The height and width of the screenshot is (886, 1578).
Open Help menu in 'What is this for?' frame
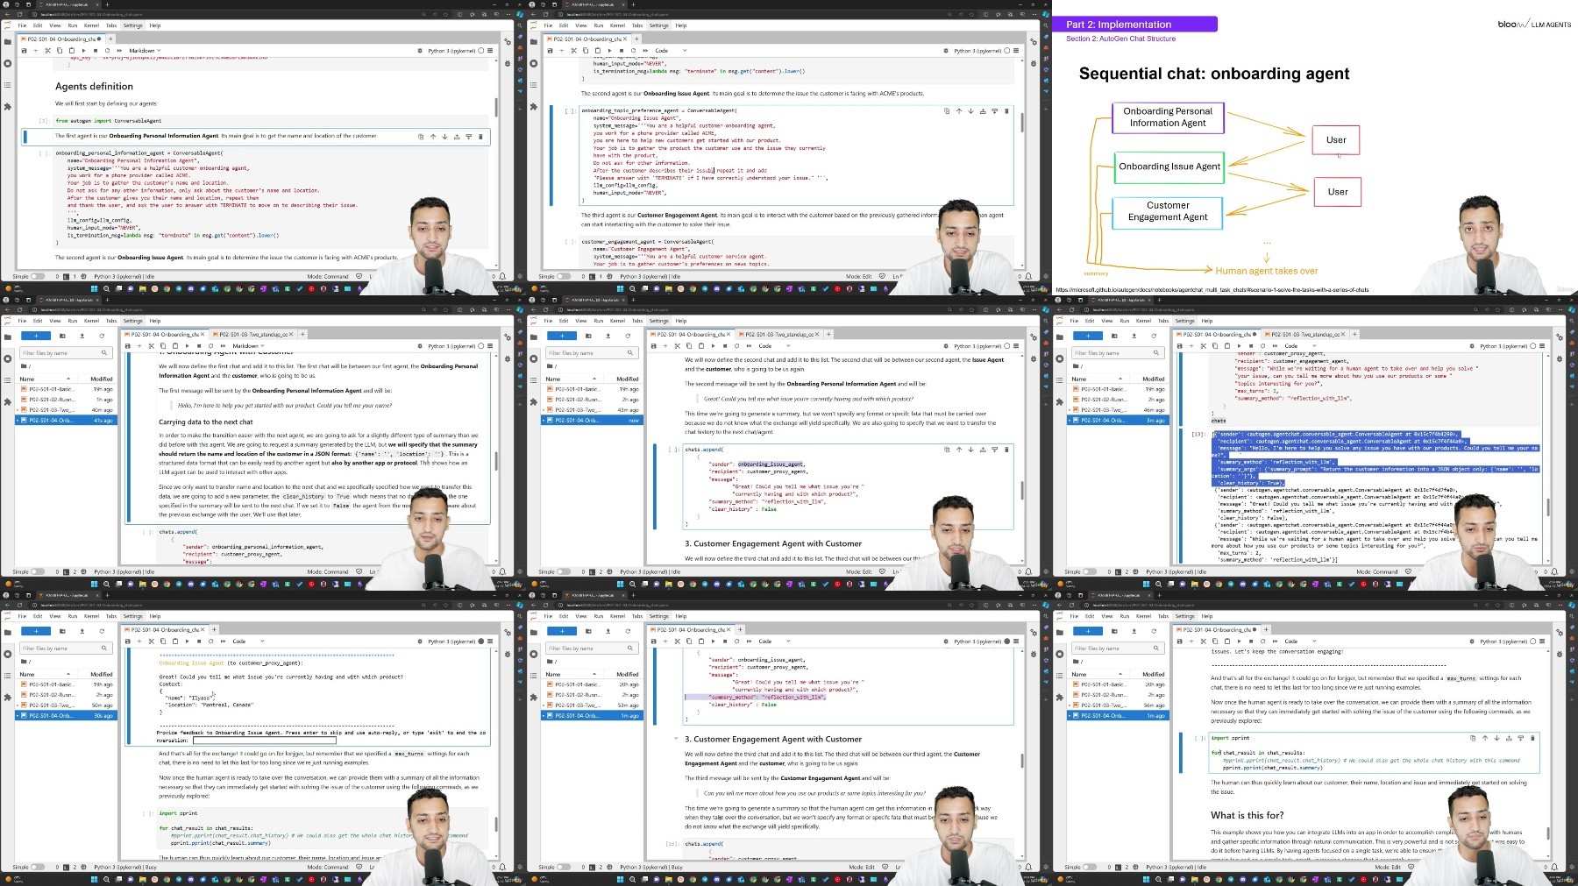(x=1207, y=616)
